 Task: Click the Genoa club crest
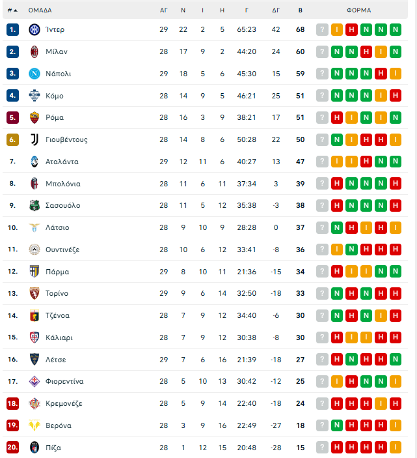[34, 315]
